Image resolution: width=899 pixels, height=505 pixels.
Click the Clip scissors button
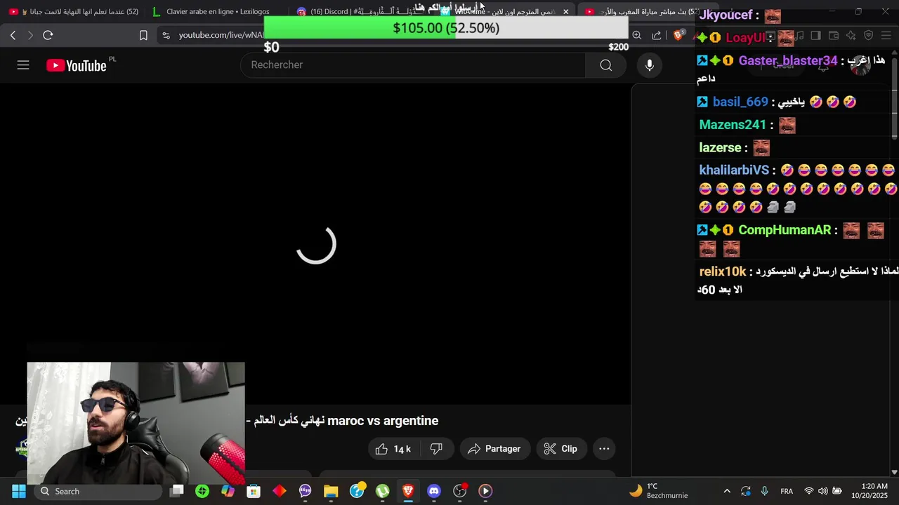tap(560, 449)
